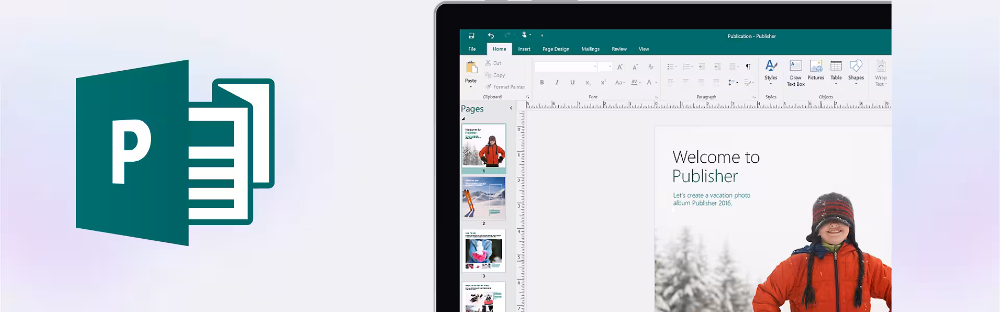The width and height of the screenshot is (1000, 312).
Task: Open the Shapes gallery
Action: pos(856,72)
